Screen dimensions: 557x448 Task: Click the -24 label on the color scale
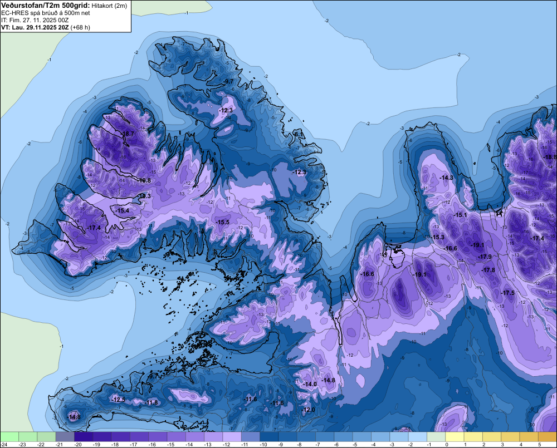pyautogui.click(x=4, y=445)
